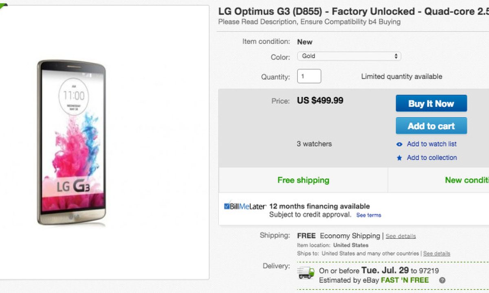The height and width of the screenshot is (293, 489).
Task: Click the star icon beside collection
Action: [399, 158]
